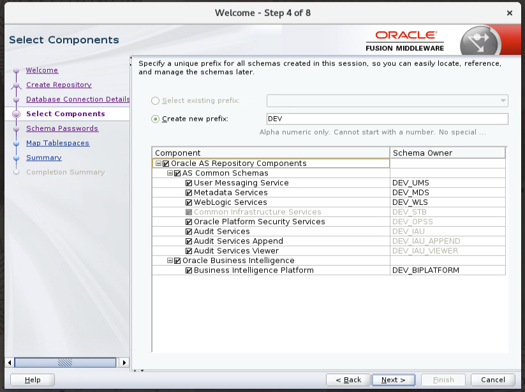Collapse the AS Common Schemas node

click(x=170, y=173)
